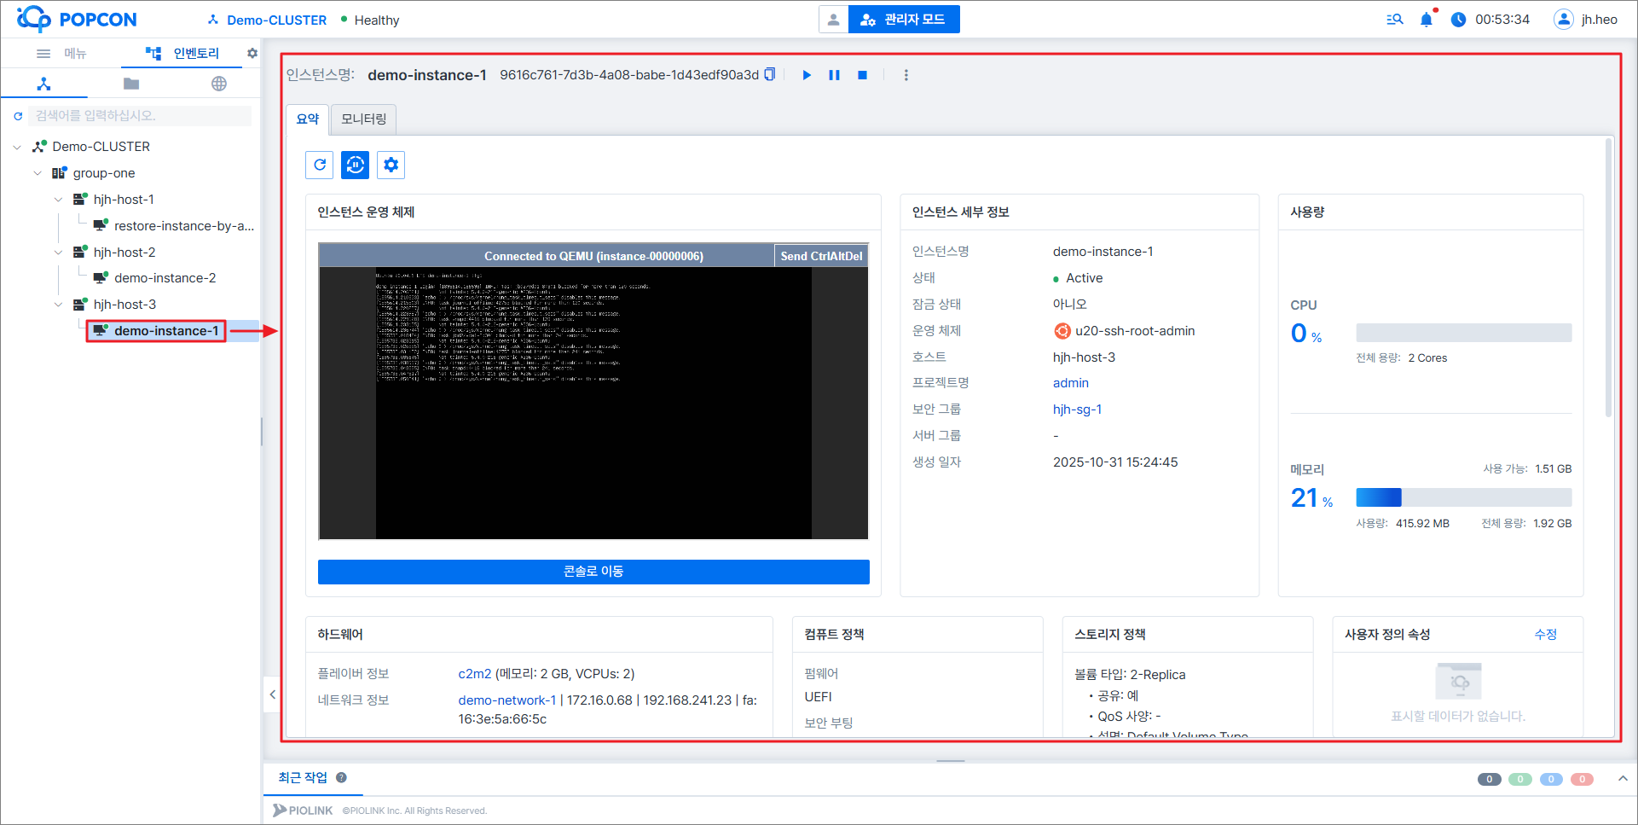Switch to the folder view in sidebar
The width and height of the screenshot is (1638, 825).
tap(131, 84)
